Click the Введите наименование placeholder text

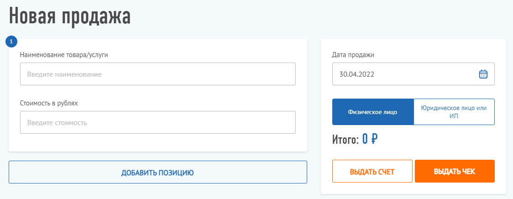coord(64,74)
